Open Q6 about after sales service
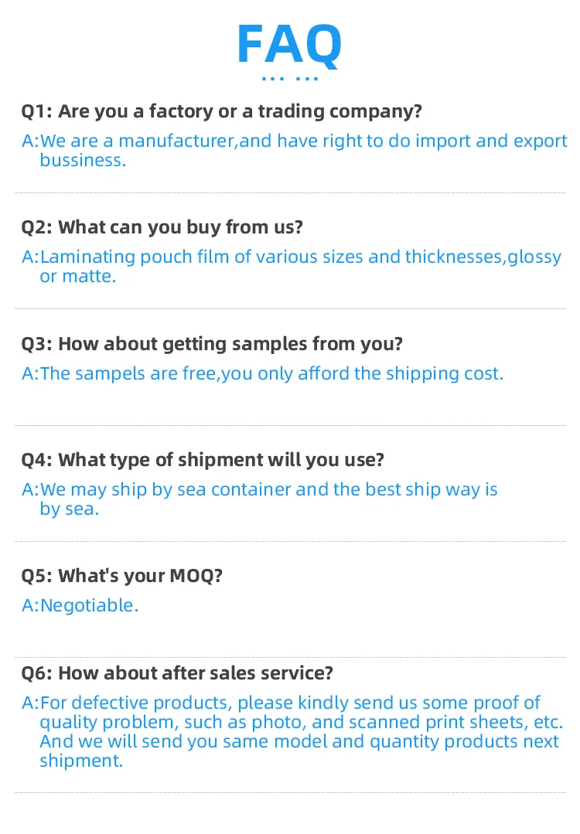The width and height of the screenshot is (580, 834). pos(176,673)
